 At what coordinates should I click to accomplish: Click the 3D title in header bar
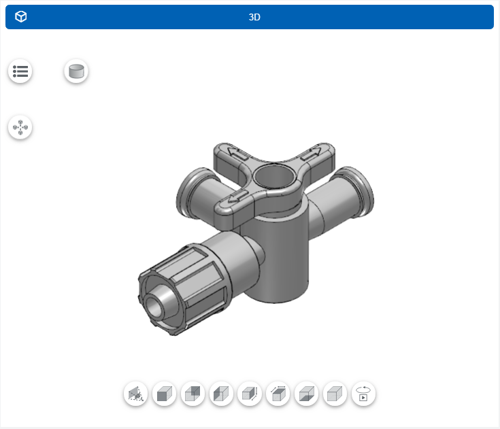click(x=254, y=17)
